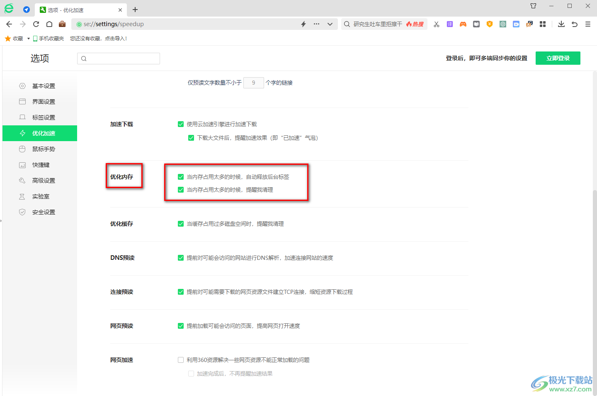Open the gray book reader extension
This screenshot has width=597, height=396.
[x=476, y=24]
